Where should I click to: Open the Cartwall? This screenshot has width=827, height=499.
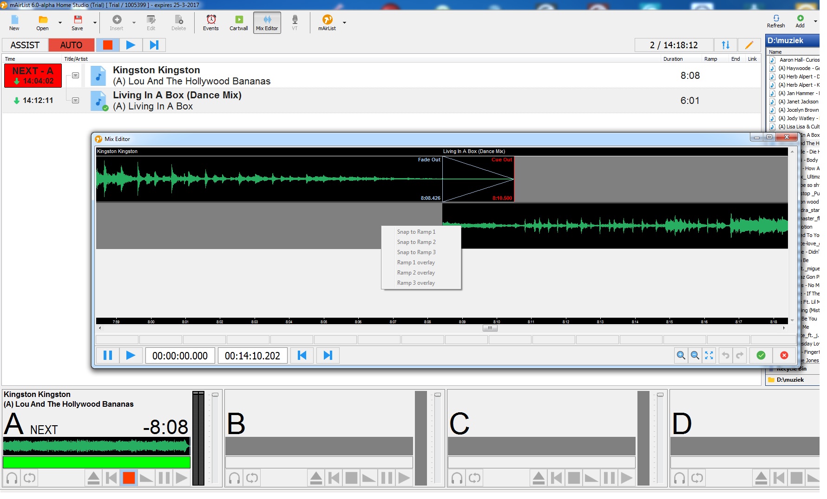click(x=238, y=22)
